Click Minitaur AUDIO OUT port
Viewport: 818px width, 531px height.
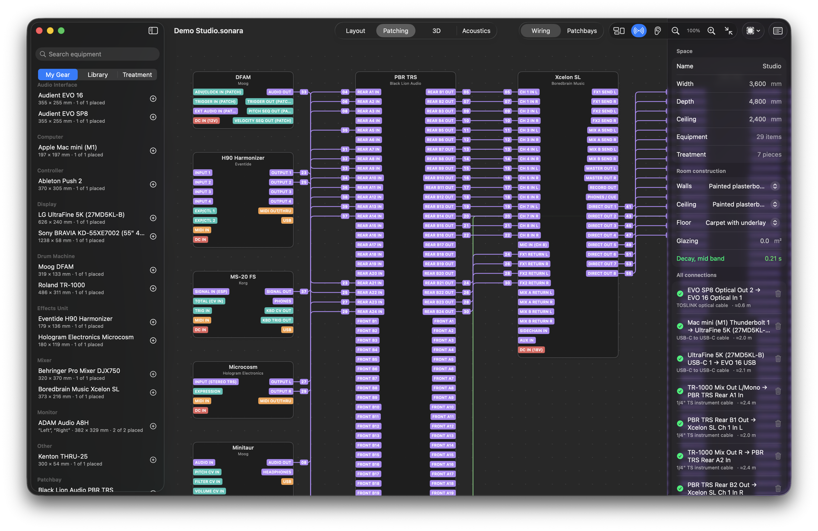280,463
